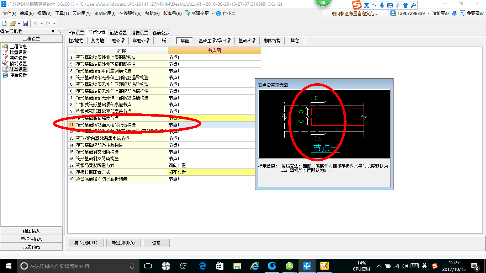Image resolution: width=486 pixels, height=273 pixels.
Task: Open the 云应用(Y) menu
Action: (x=81, y=14)
